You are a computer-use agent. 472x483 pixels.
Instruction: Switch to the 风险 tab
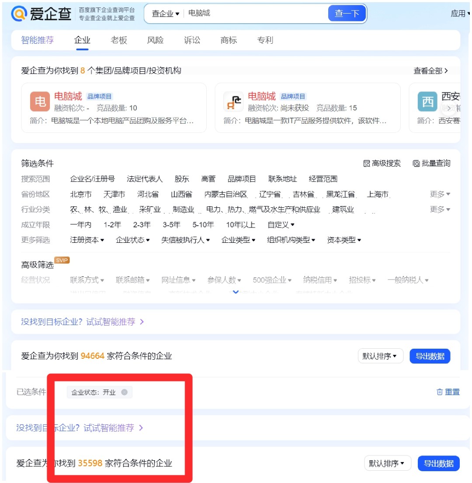coord(156,40)
